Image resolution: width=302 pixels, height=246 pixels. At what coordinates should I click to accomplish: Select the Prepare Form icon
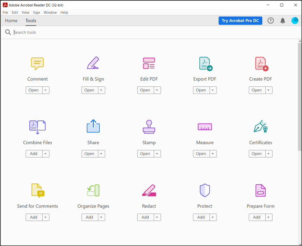[261, 190]
